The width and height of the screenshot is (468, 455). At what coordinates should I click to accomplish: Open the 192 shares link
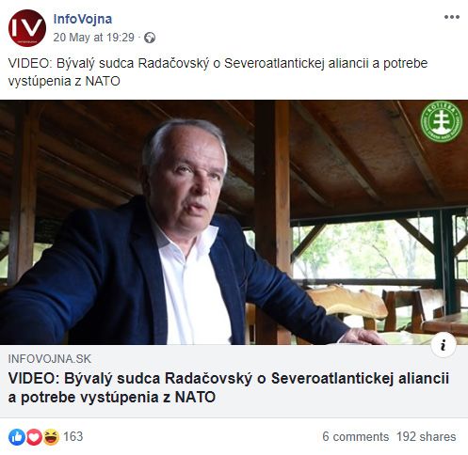pyautogui.click(x=426, y=437)
